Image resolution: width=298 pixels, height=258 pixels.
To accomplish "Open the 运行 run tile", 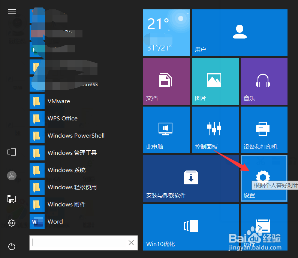I will tap(264, 227).
